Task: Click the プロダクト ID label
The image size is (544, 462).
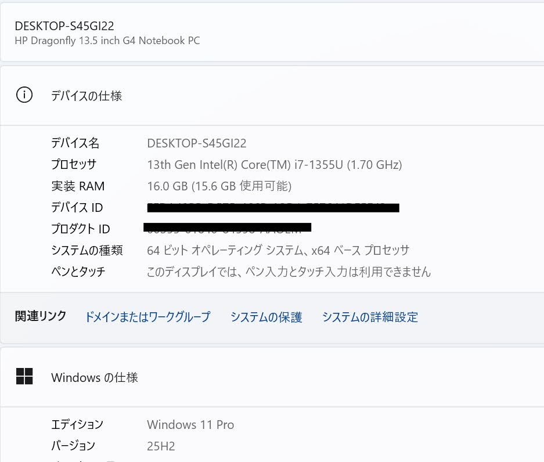Action: (81, 229)
